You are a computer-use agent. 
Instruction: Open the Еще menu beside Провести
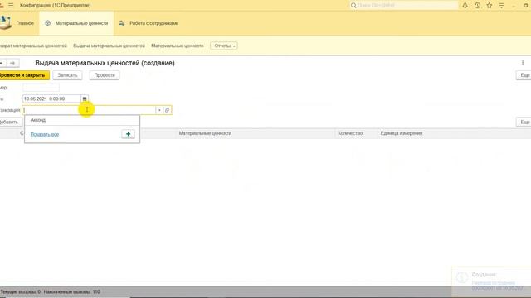tap(524, 75)
